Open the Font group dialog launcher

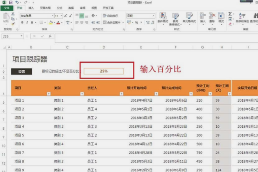click(72, 29)
